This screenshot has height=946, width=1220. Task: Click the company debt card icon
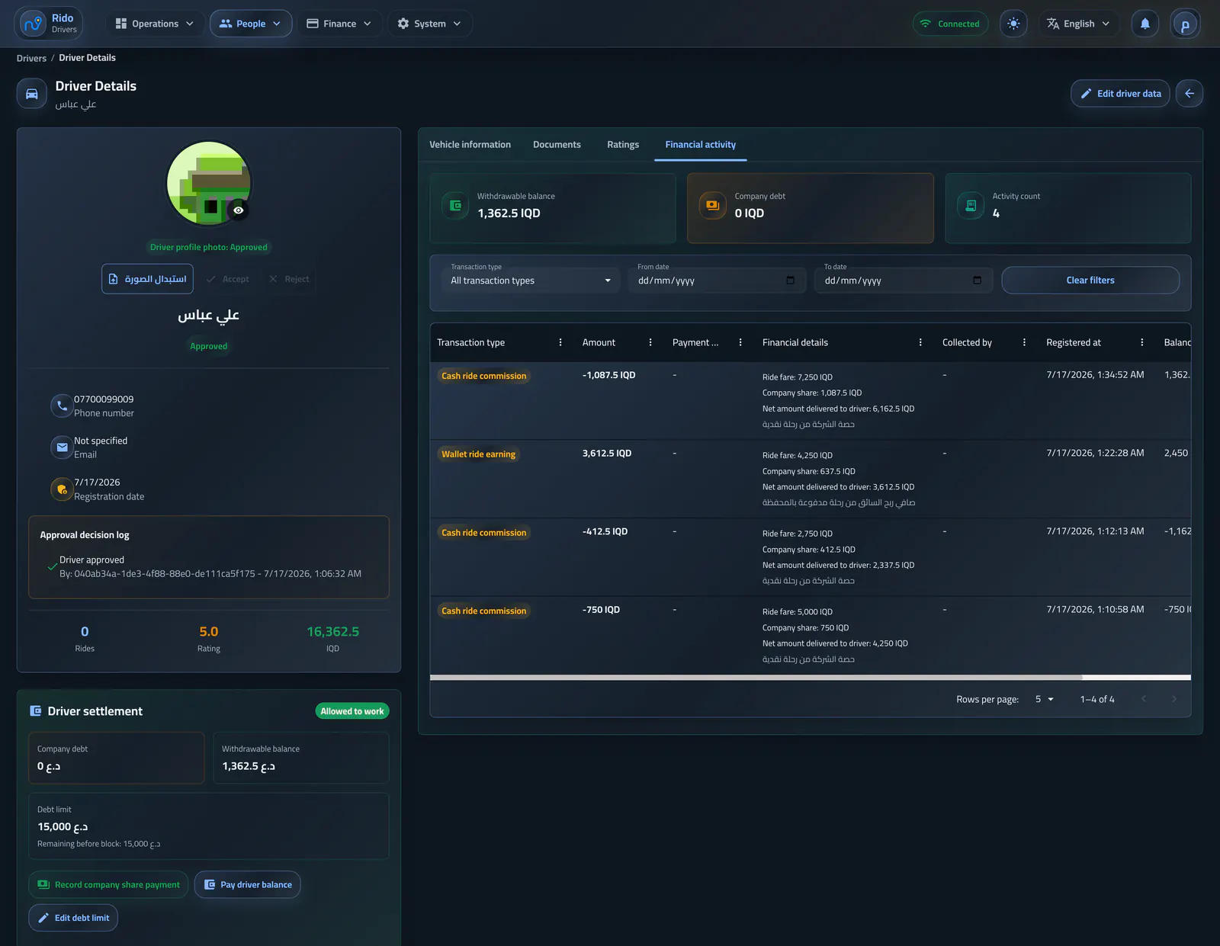tap(712, 205)
